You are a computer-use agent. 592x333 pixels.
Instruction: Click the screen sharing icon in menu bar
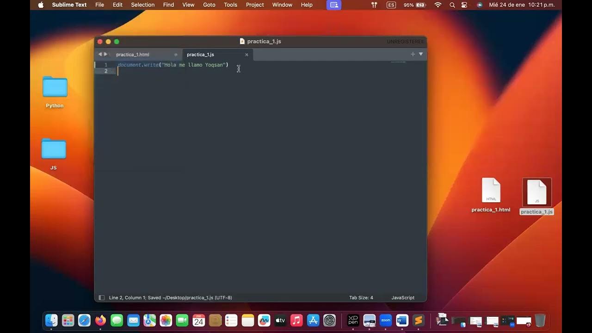coord(334,5)
